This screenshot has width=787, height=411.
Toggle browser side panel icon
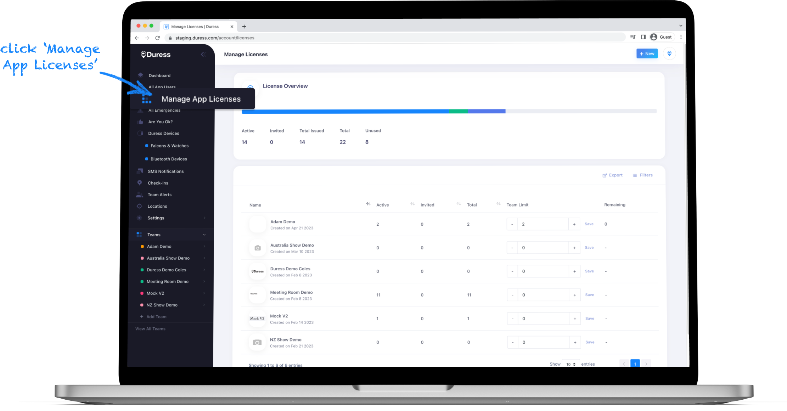(x=643, y=37)
